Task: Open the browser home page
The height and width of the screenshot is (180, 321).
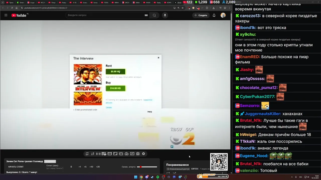Action: pyautogui.click(x=17, y=8)
